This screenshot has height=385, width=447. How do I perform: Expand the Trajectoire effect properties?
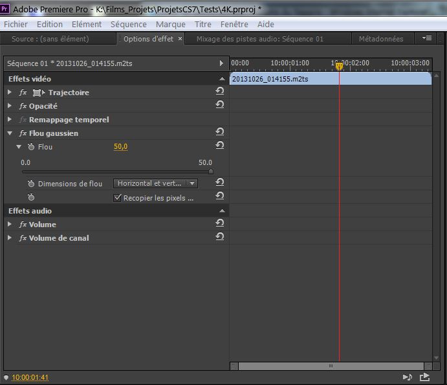(x=10, y=92)
